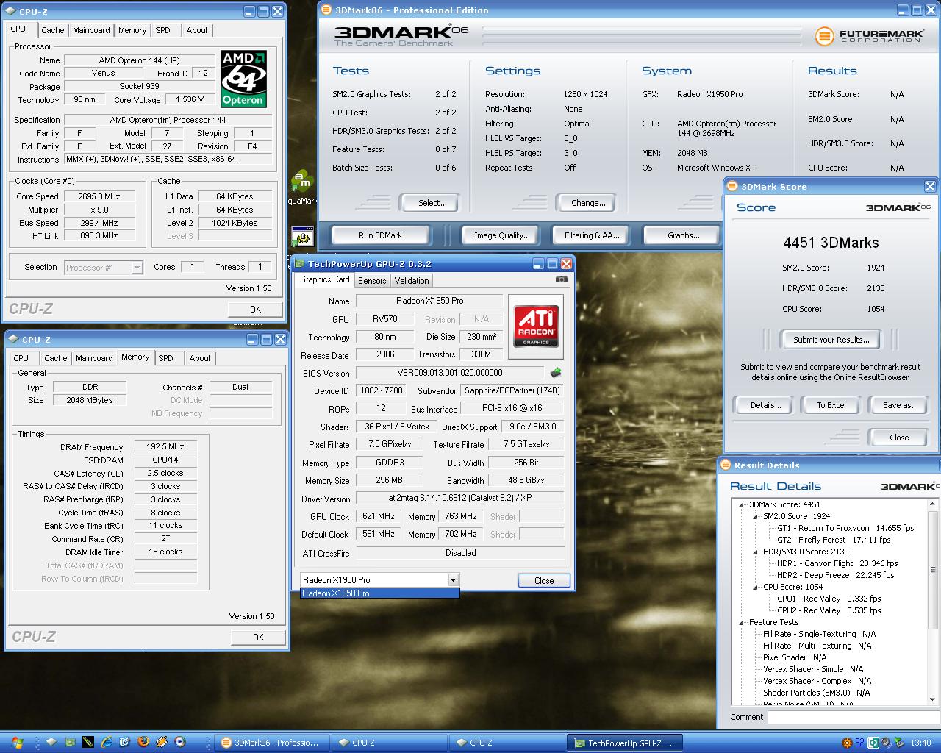Collapse the CPU Score: 1054 node
Viewport: 941px width, 753px height.
[x=756, y=587]
